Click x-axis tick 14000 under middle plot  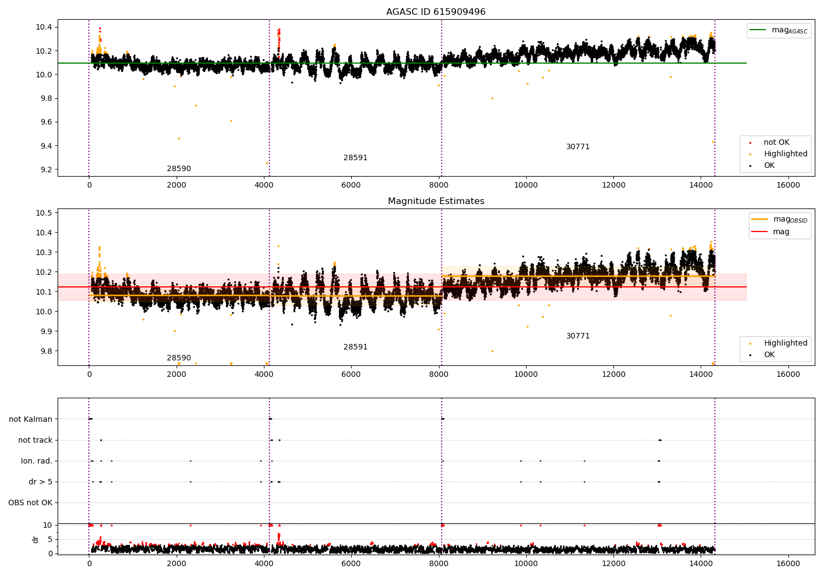coord(701,374)
